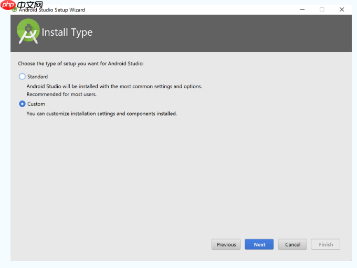The image size is (357, 268).
Task: Click the Android Studio logo in the header
Action: point(28,32)
